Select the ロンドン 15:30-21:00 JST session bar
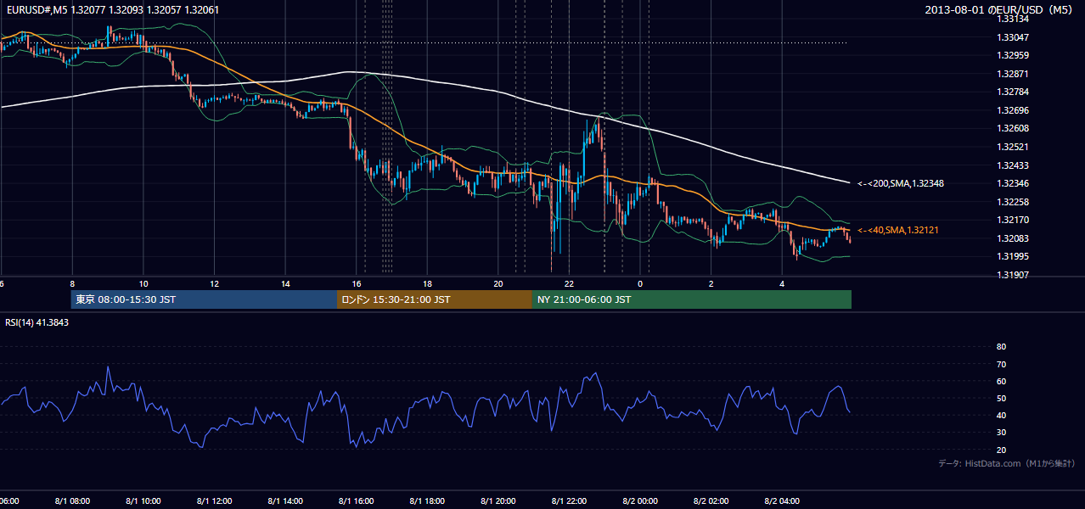This screenshot has height=509, width=1085. click(x=435, y=299)
